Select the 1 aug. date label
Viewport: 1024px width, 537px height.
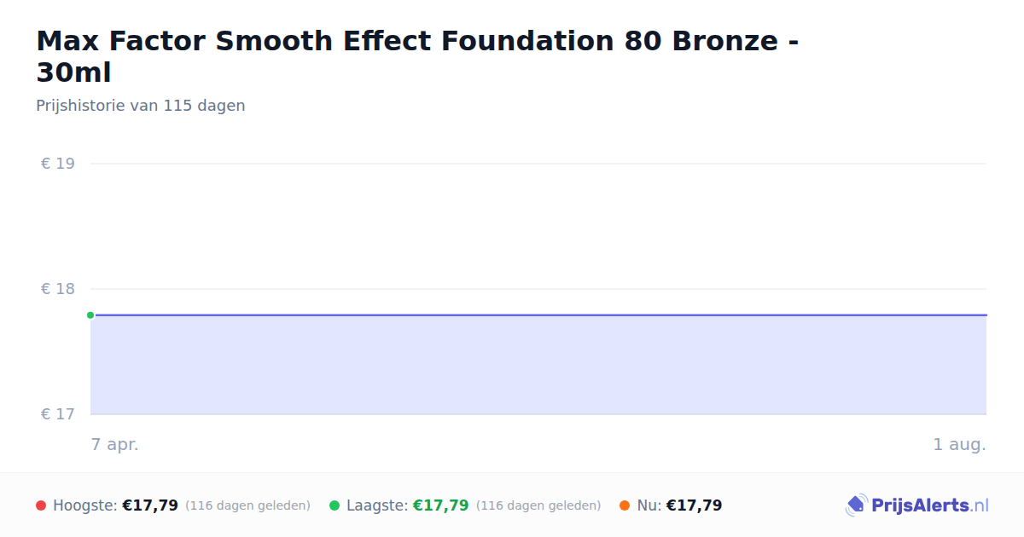pyautogui.click(x=959, y=444)
